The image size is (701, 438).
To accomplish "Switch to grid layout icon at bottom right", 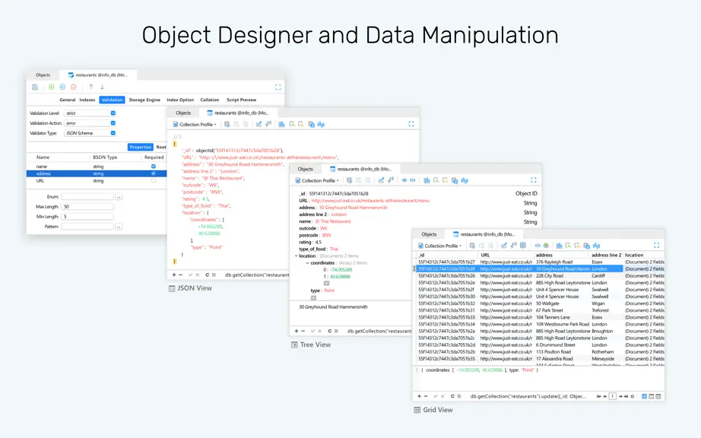I will point(644,396).
